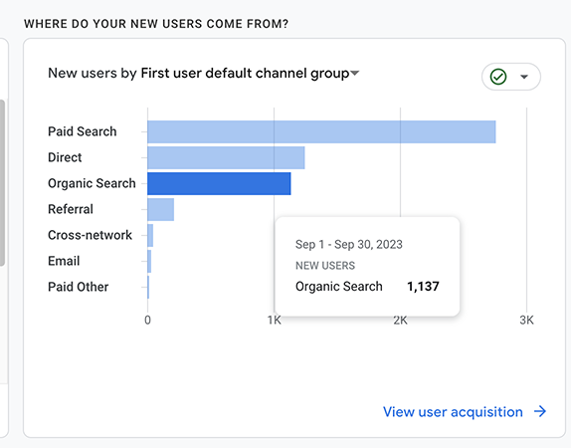The image size is (571, 448).
Task: Click the gray vertical scrollbar on left
Action: tap(2, 183)
